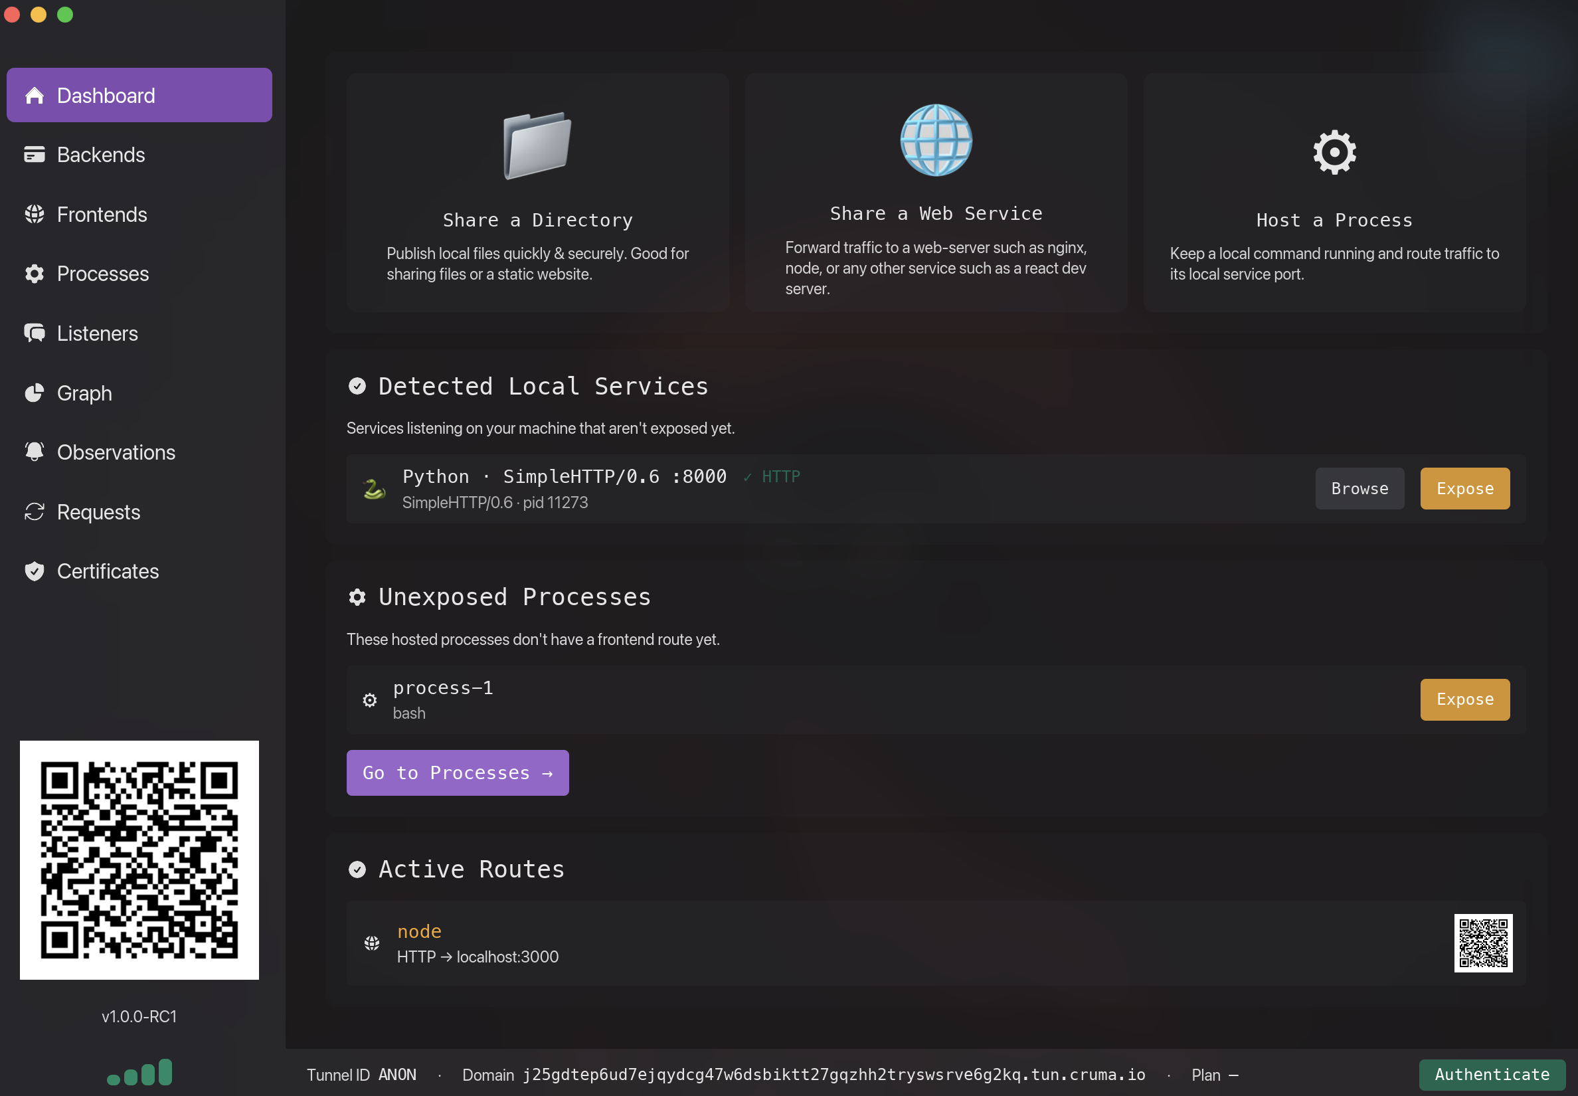Open Certificates via the shield icon

coord(35,571)
